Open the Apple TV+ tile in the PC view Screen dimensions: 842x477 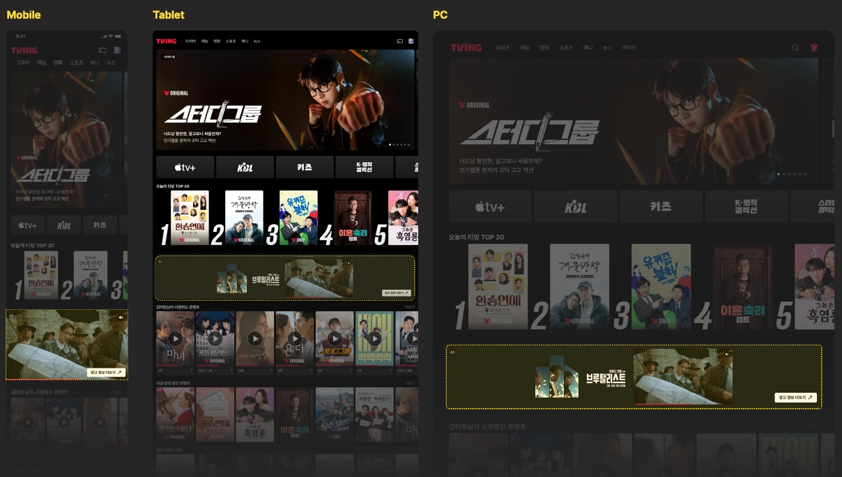(490, 207)
